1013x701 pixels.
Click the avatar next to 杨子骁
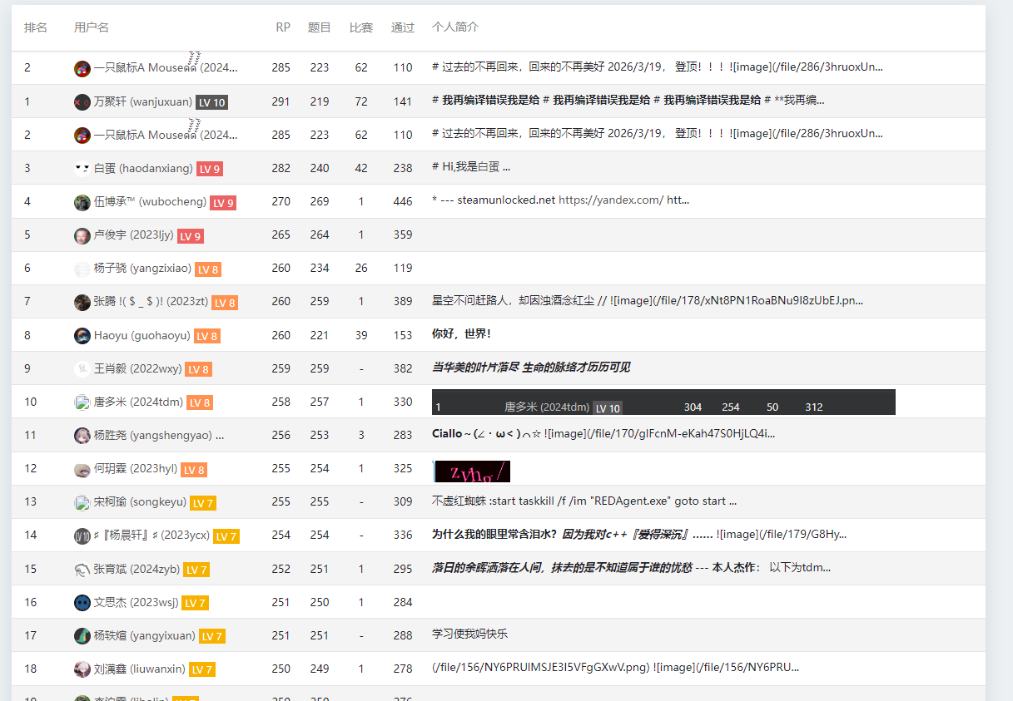82,269
